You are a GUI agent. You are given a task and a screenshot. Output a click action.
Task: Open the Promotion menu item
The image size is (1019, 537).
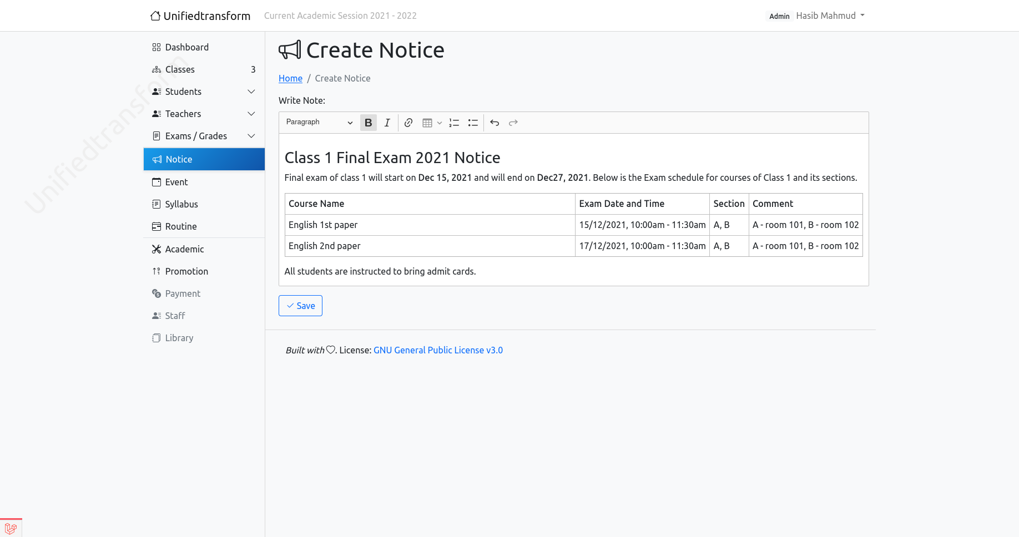point(204,271)
